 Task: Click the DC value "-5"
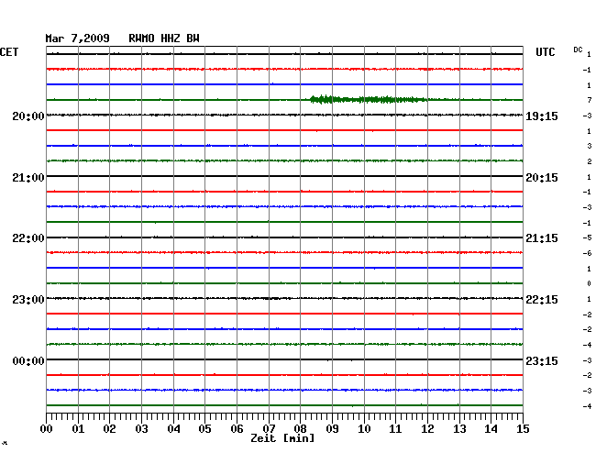(587, 238)
